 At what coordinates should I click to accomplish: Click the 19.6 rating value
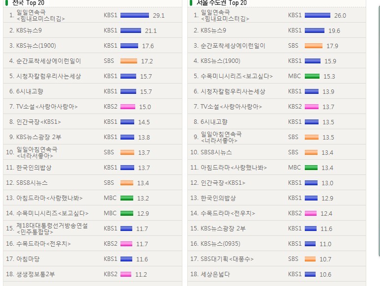click(x=334, y=31)
